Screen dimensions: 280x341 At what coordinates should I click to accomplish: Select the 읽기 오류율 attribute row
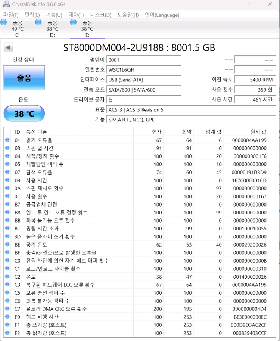click(x=136, y=140)
